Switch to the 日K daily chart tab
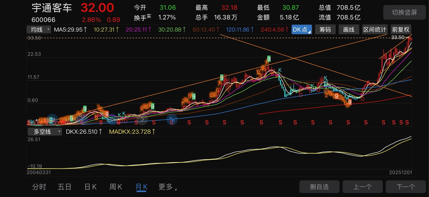The height and width of the screenshot is (197, 429). click(x=90, y=187)
